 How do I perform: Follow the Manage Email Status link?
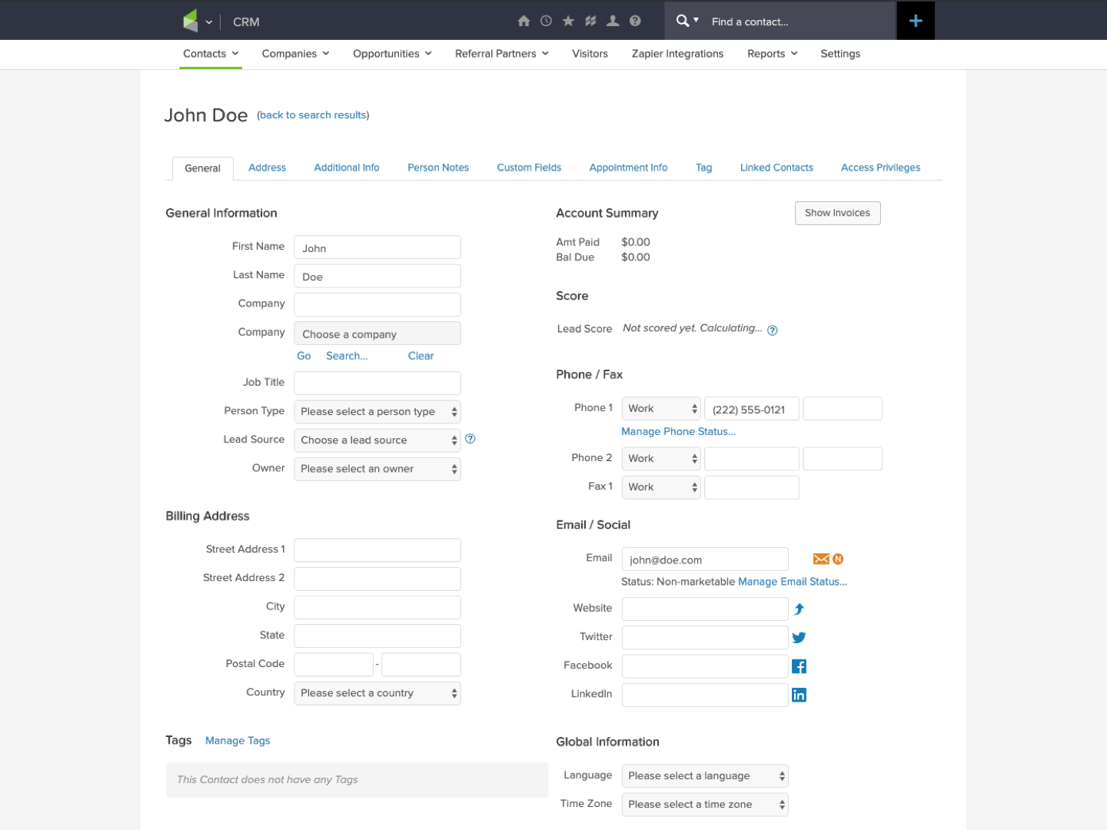pyautogui.click(x=792, y=582)
